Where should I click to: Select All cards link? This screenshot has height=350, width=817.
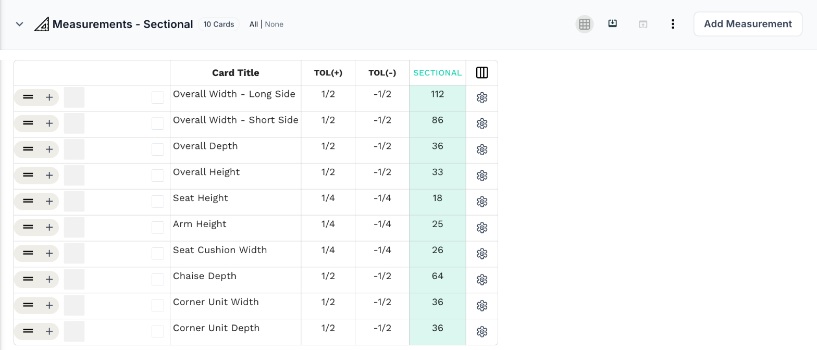click(x=253, y=24)
